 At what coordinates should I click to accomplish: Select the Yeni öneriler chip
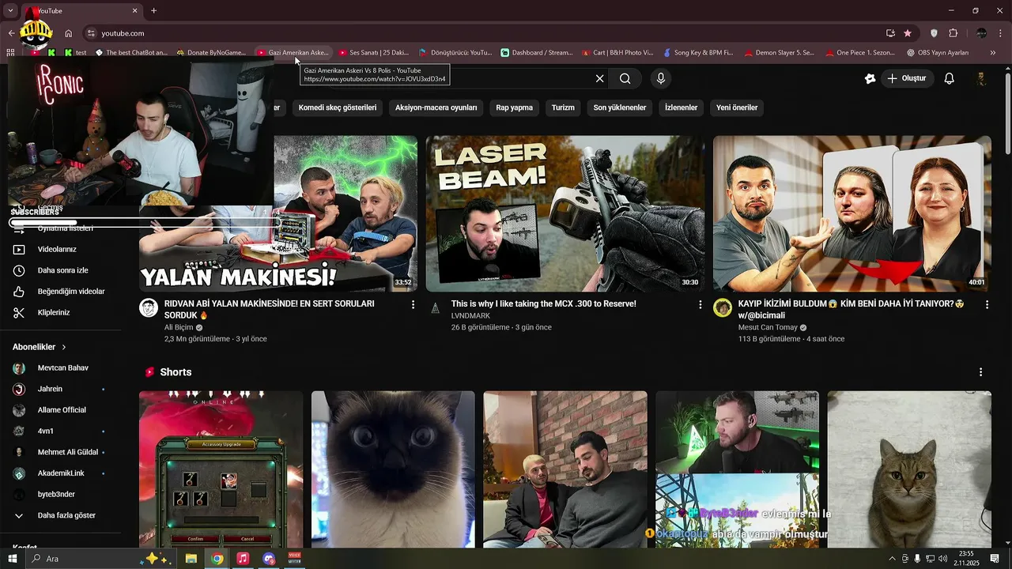point(737,107)
